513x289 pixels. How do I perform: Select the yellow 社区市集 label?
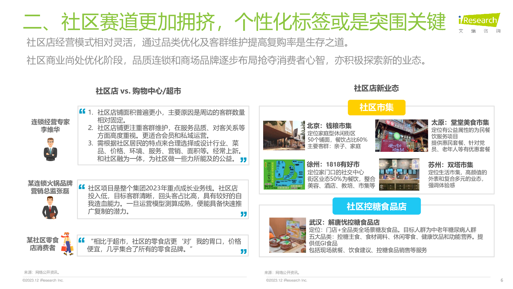click(x=376, y=107)
